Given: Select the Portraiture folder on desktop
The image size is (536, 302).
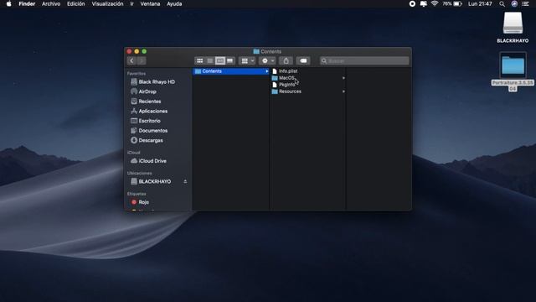Looking at the screenshot, I should (513, 71).
